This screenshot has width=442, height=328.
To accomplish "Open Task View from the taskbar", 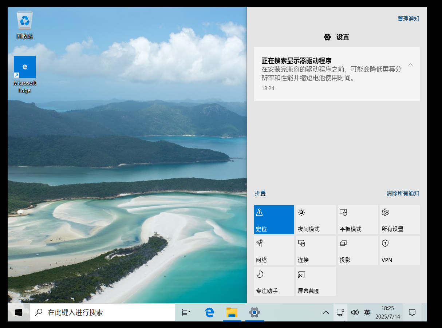I will (186, 312).
